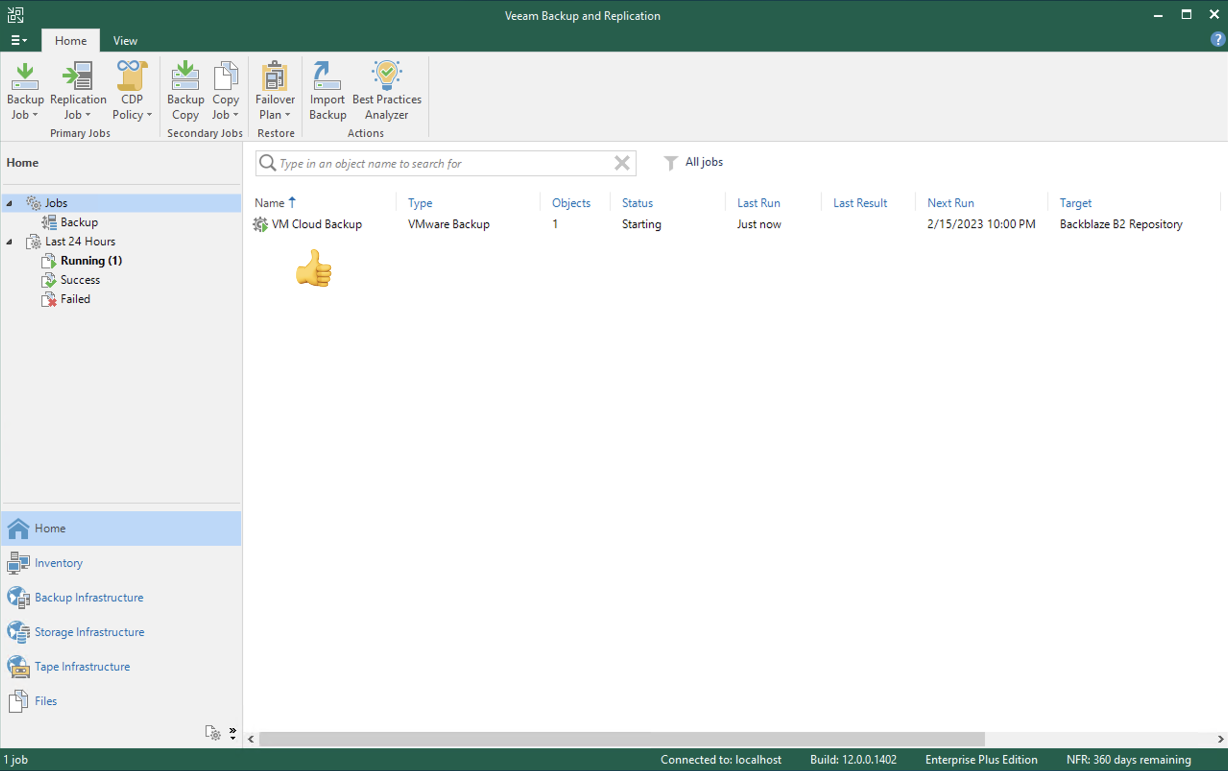The height and width of the screenshot is (771, 1228).
Task: Expand the Copy Job dropdown arrow
Action: pyautogui.click(x=236, y=115)
